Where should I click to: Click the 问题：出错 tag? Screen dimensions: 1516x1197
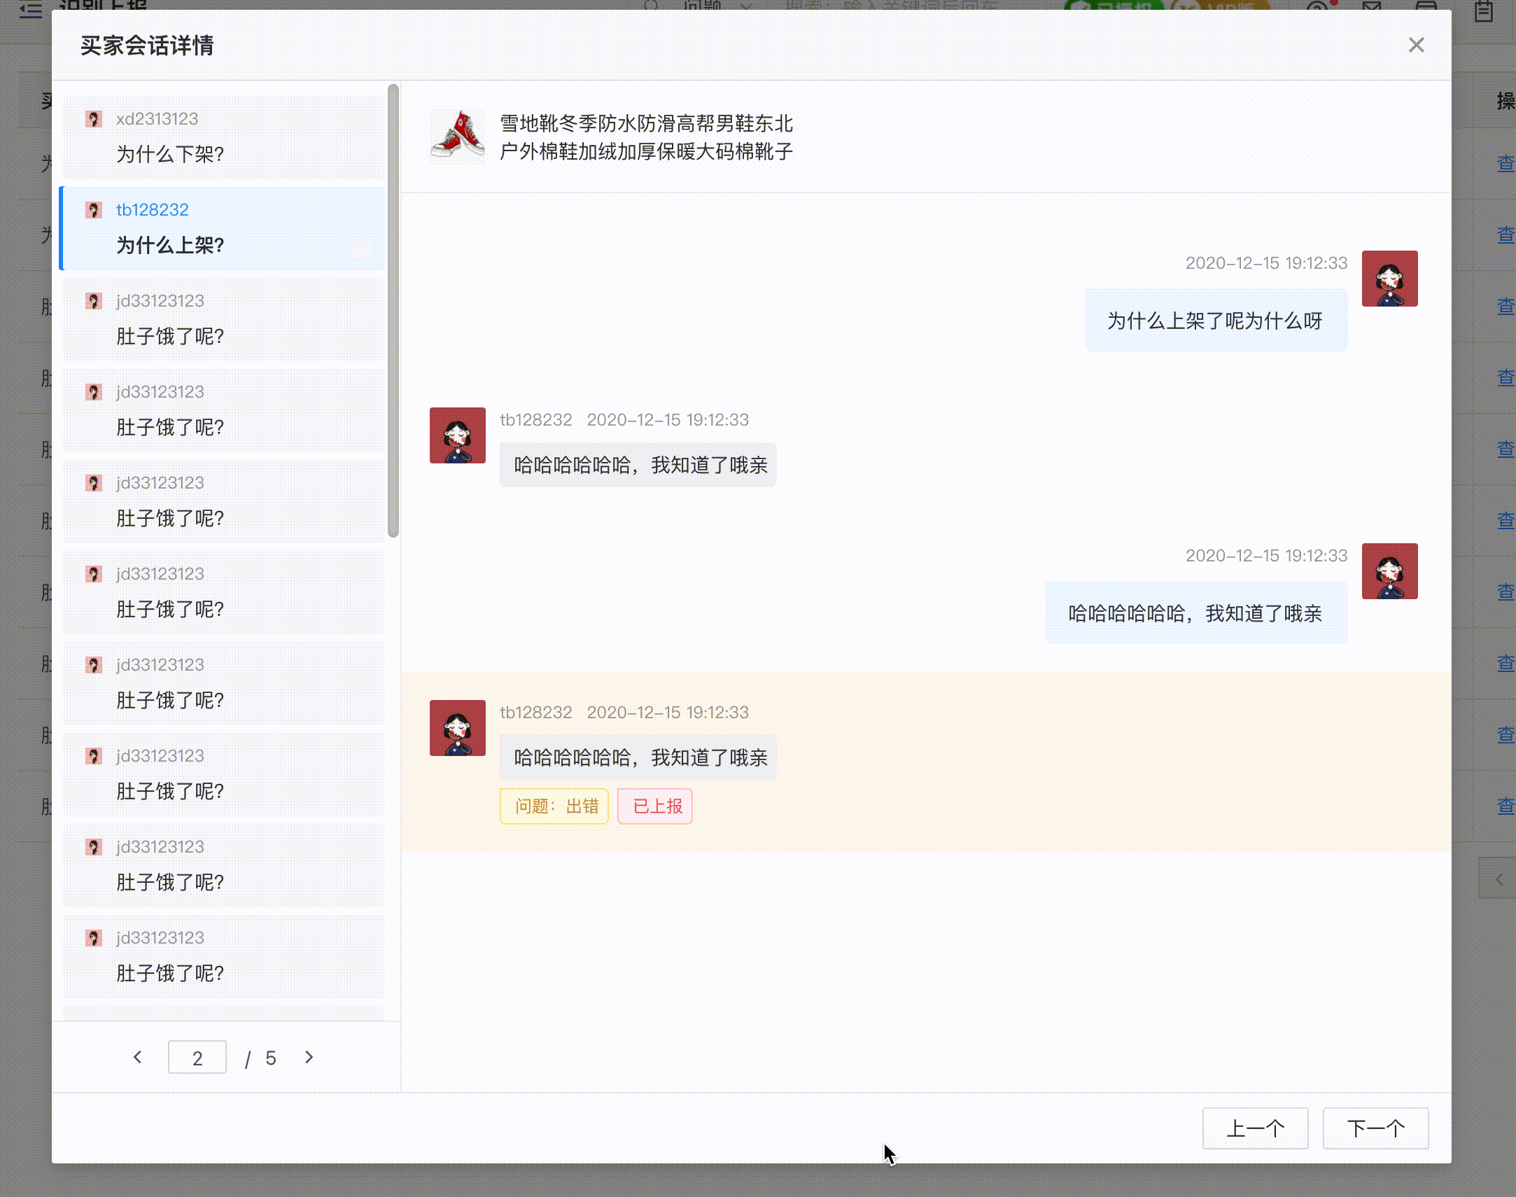(x=554, y=806)
